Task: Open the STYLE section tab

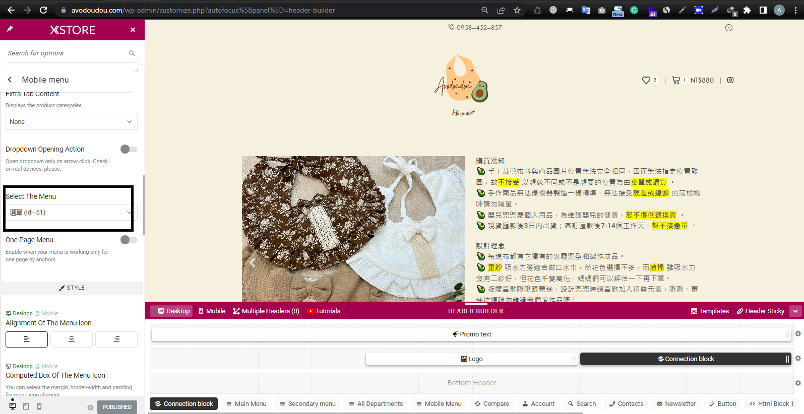Action: click(x=72, y=288)
